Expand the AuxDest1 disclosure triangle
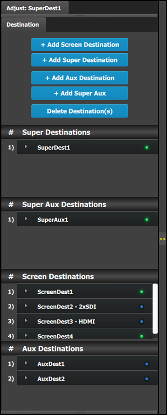Screen dimensions: 167x415 (x=26, y=363)
